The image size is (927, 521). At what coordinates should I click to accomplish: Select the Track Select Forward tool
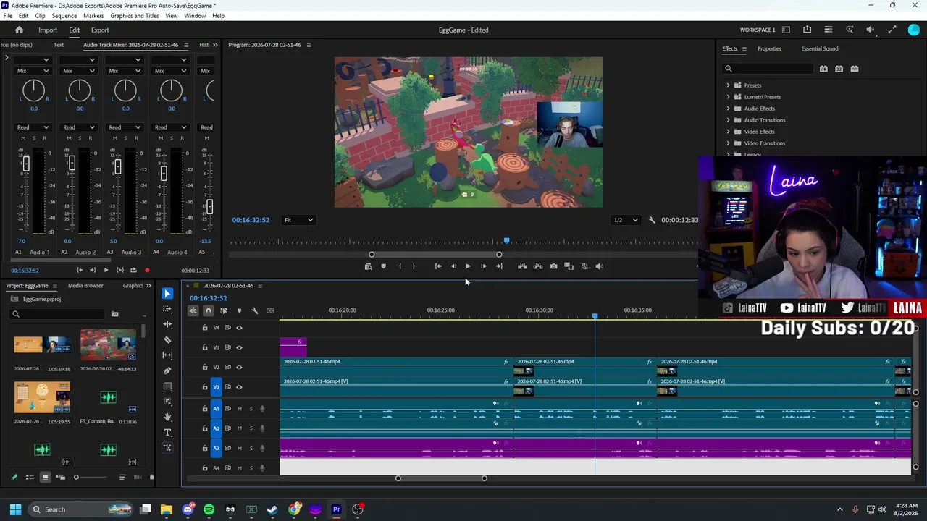tap(168, 309)
